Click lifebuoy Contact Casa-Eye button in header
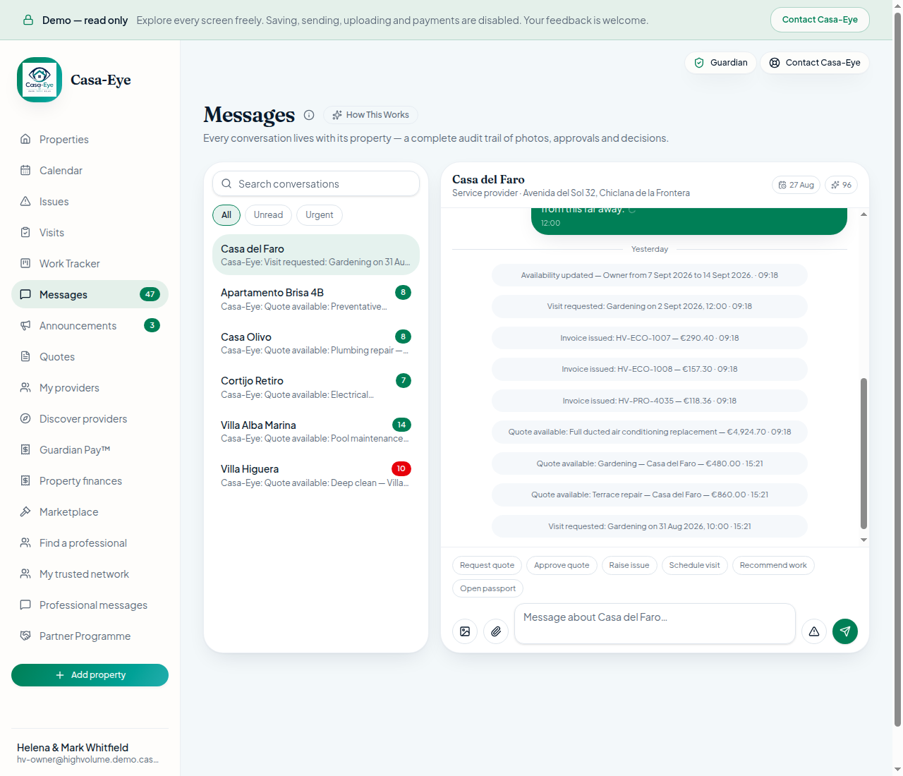 (815, 63)
